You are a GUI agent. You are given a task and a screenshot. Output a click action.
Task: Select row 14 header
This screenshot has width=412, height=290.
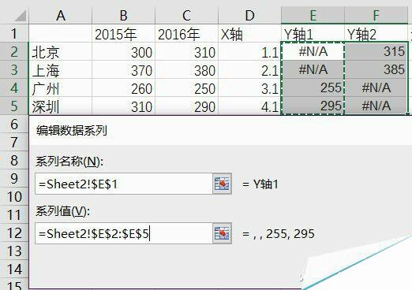click(x=14, y=270)
